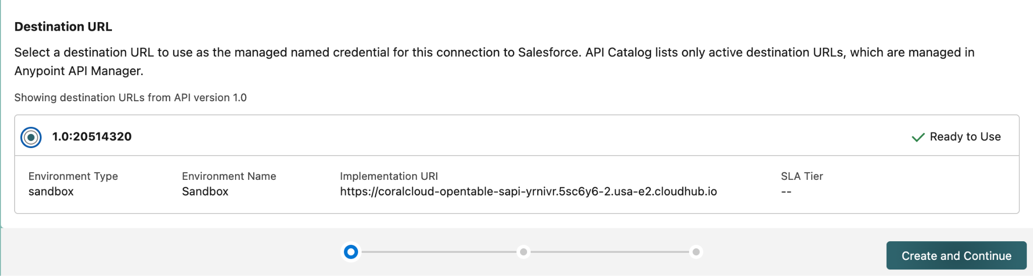Click the third progress step dot
The image size is (1033, 276).
696,251
